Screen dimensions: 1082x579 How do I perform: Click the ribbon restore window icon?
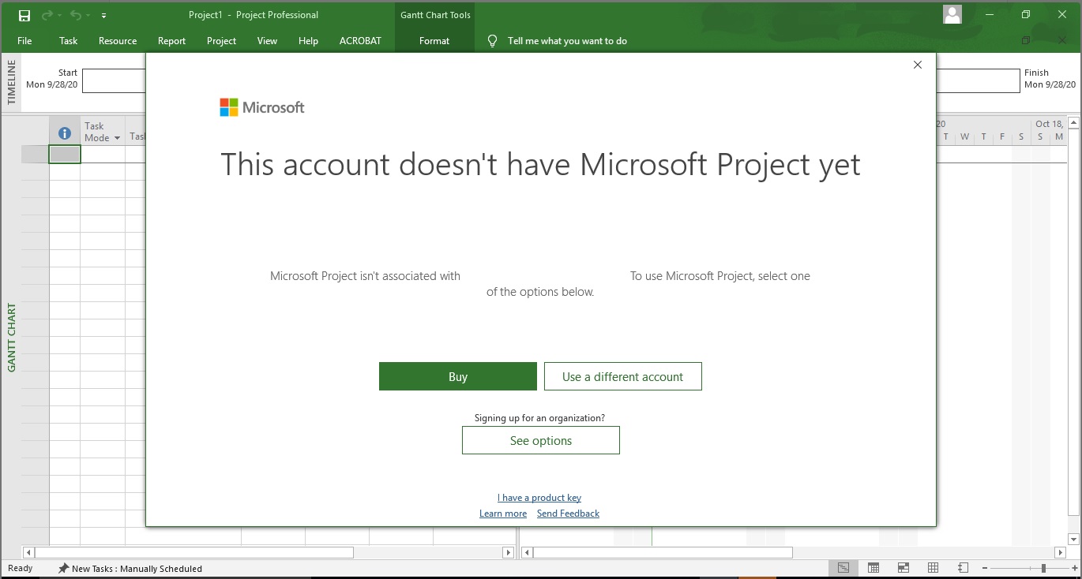click(1026, 40)
